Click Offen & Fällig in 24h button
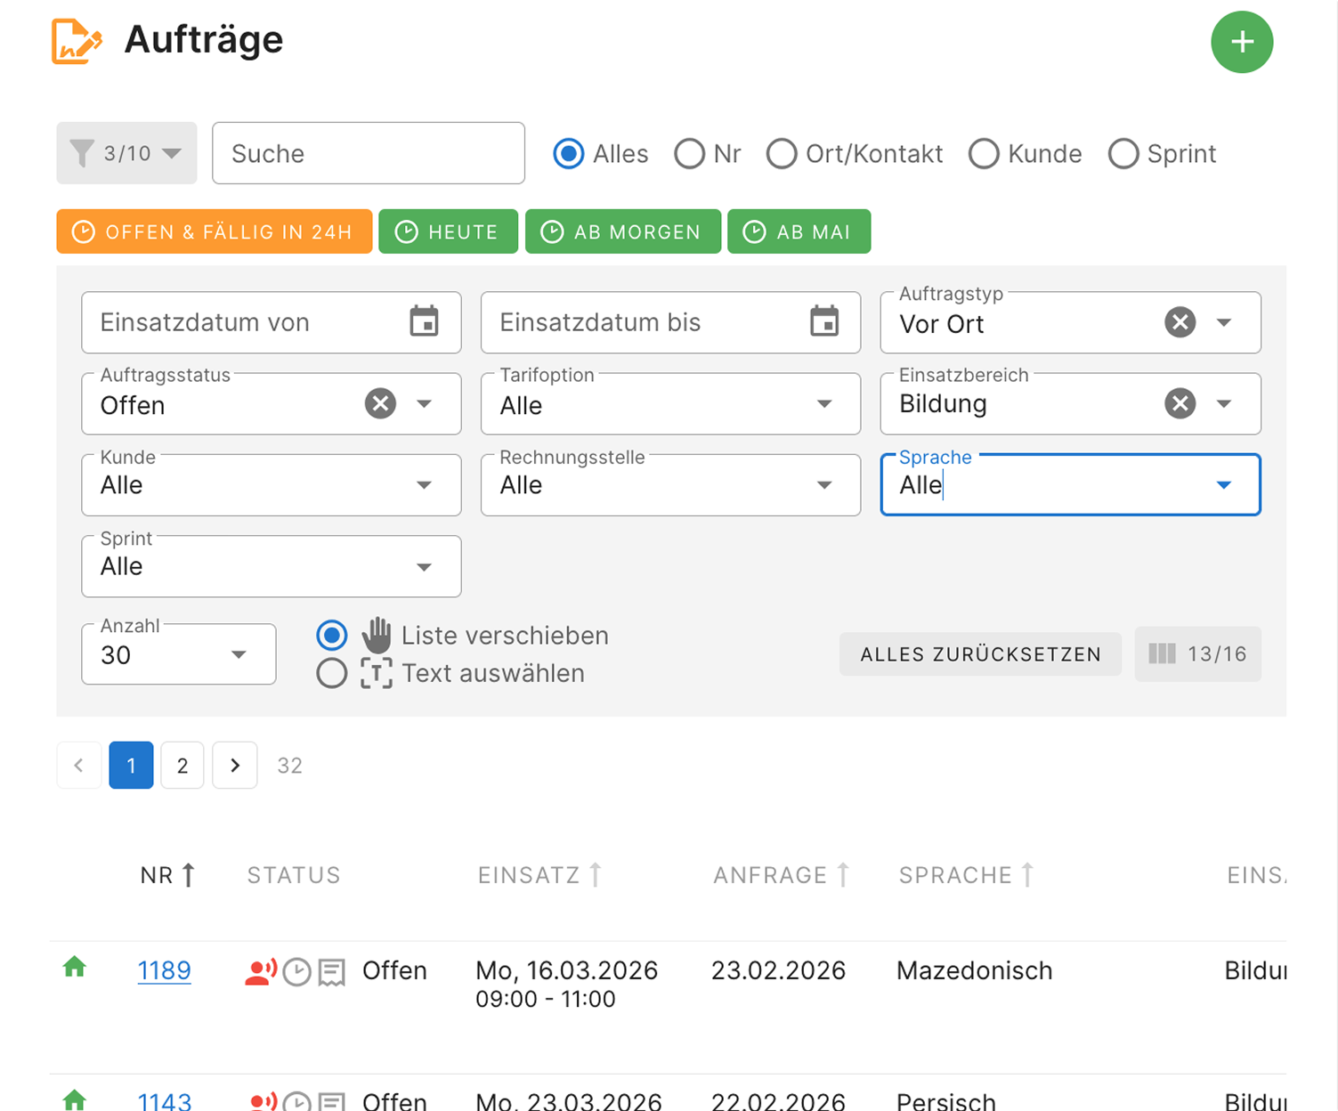The height and width of the screenshot is (1111, 1338). coord(215,231)
